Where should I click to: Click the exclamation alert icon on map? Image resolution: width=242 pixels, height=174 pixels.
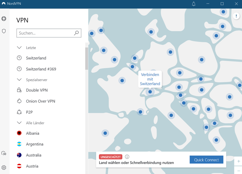[x=236, y=16]
